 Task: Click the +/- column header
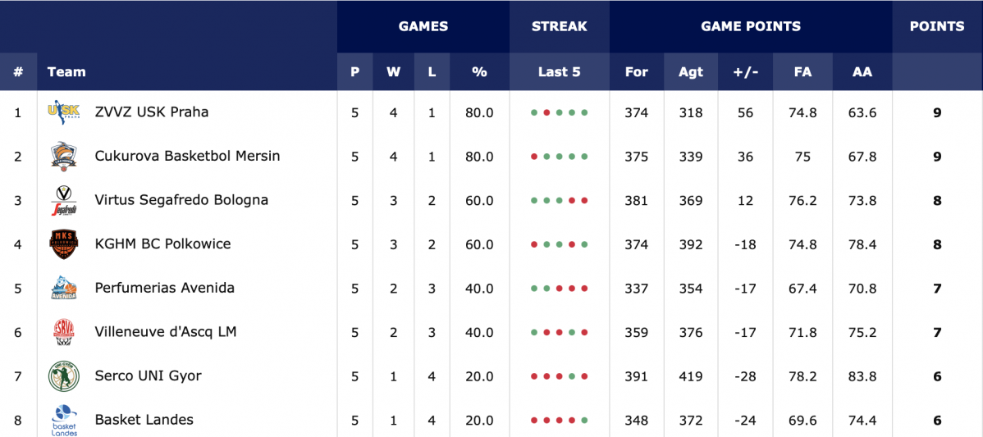(745, 72)
